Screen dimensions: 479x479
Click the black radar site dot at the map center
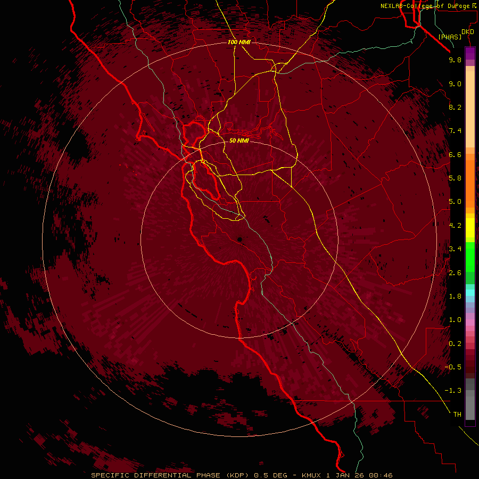point(240,240)
